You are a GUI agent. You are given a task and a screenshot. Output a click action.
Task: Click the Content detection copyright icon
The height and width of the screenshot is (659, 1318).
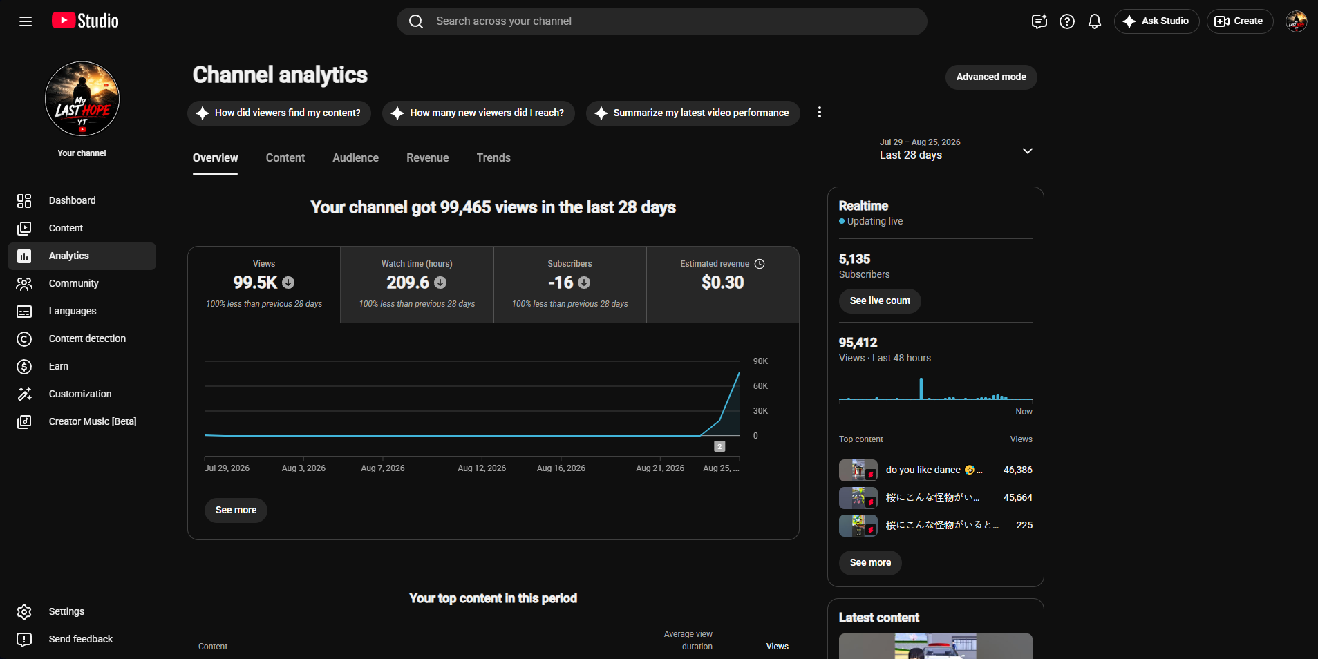[24, 338]
